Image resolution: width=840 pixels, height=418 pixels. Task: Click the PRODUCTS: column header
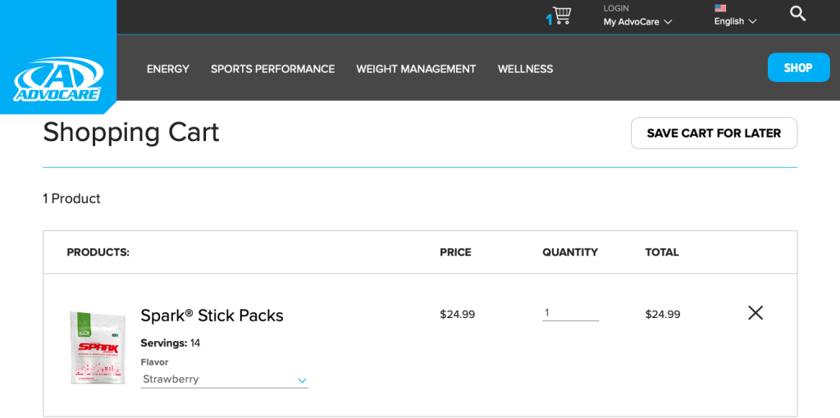pos(98,252)
